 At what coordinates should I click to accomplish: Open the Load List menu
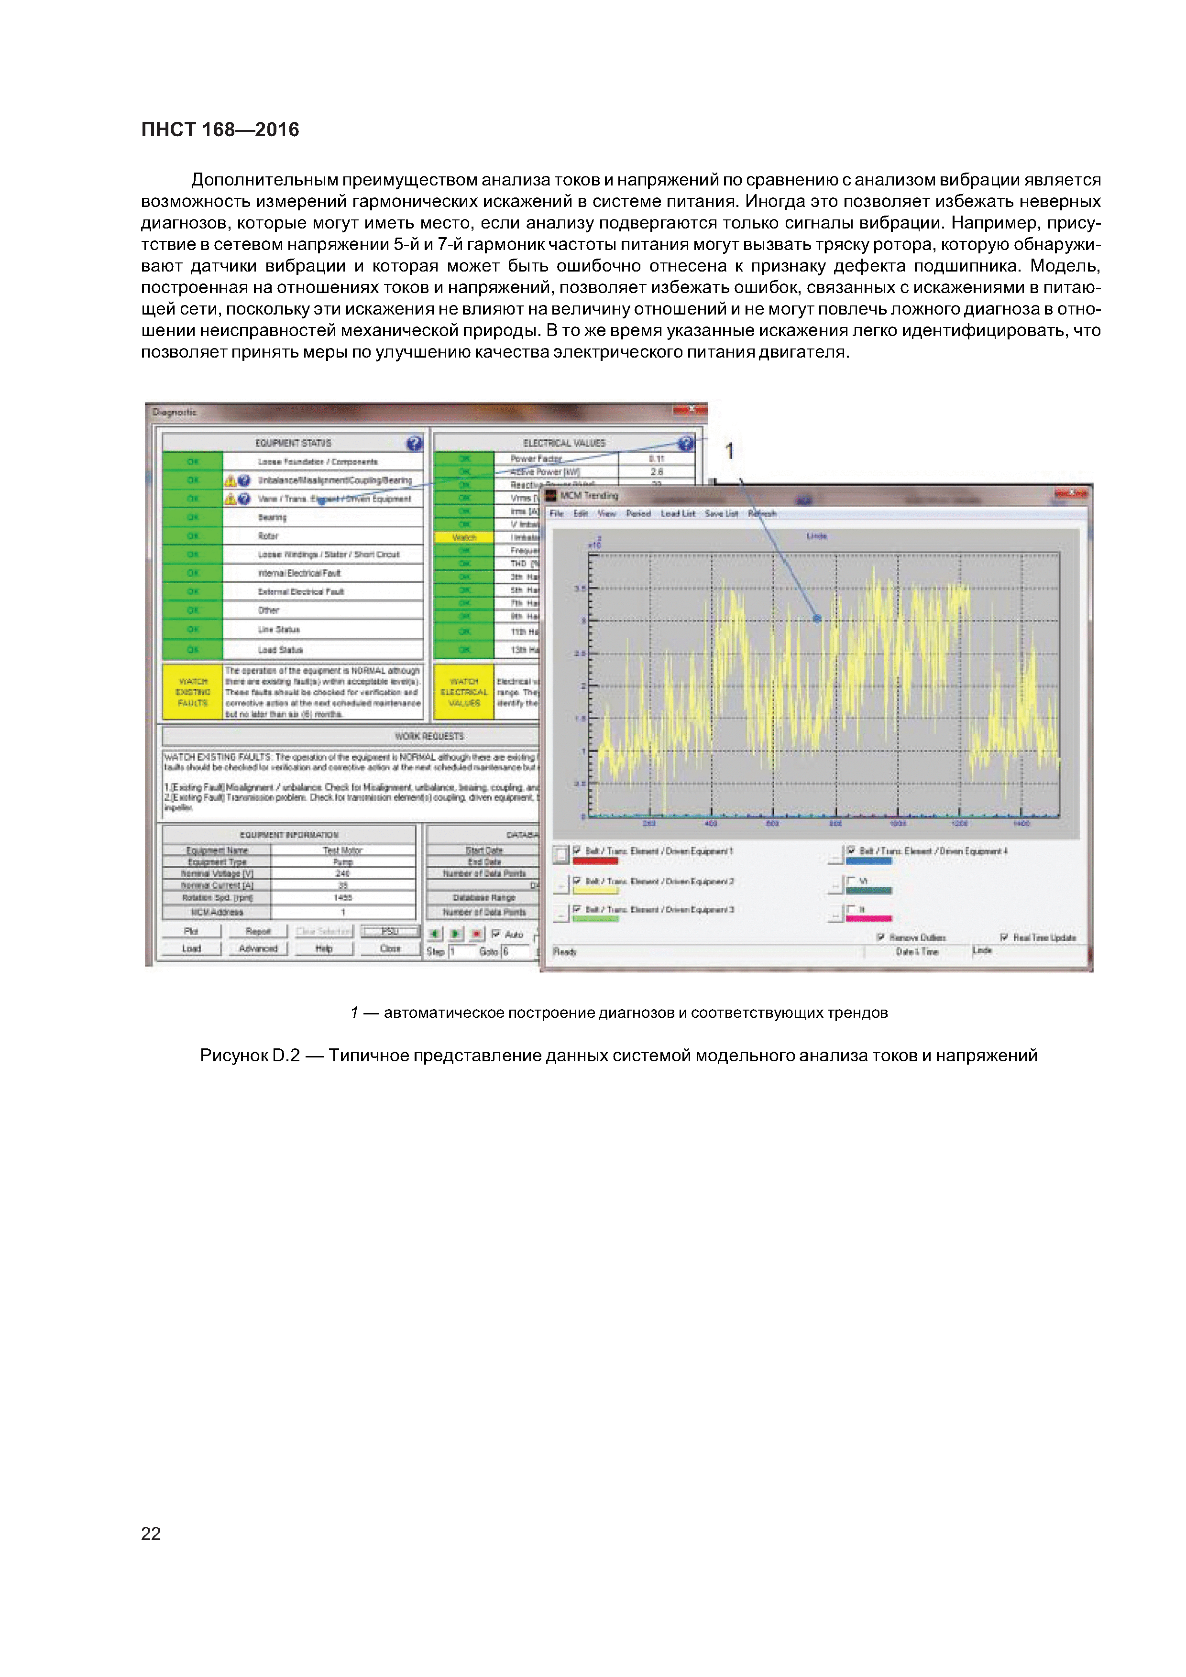click(x=677, y=513)
